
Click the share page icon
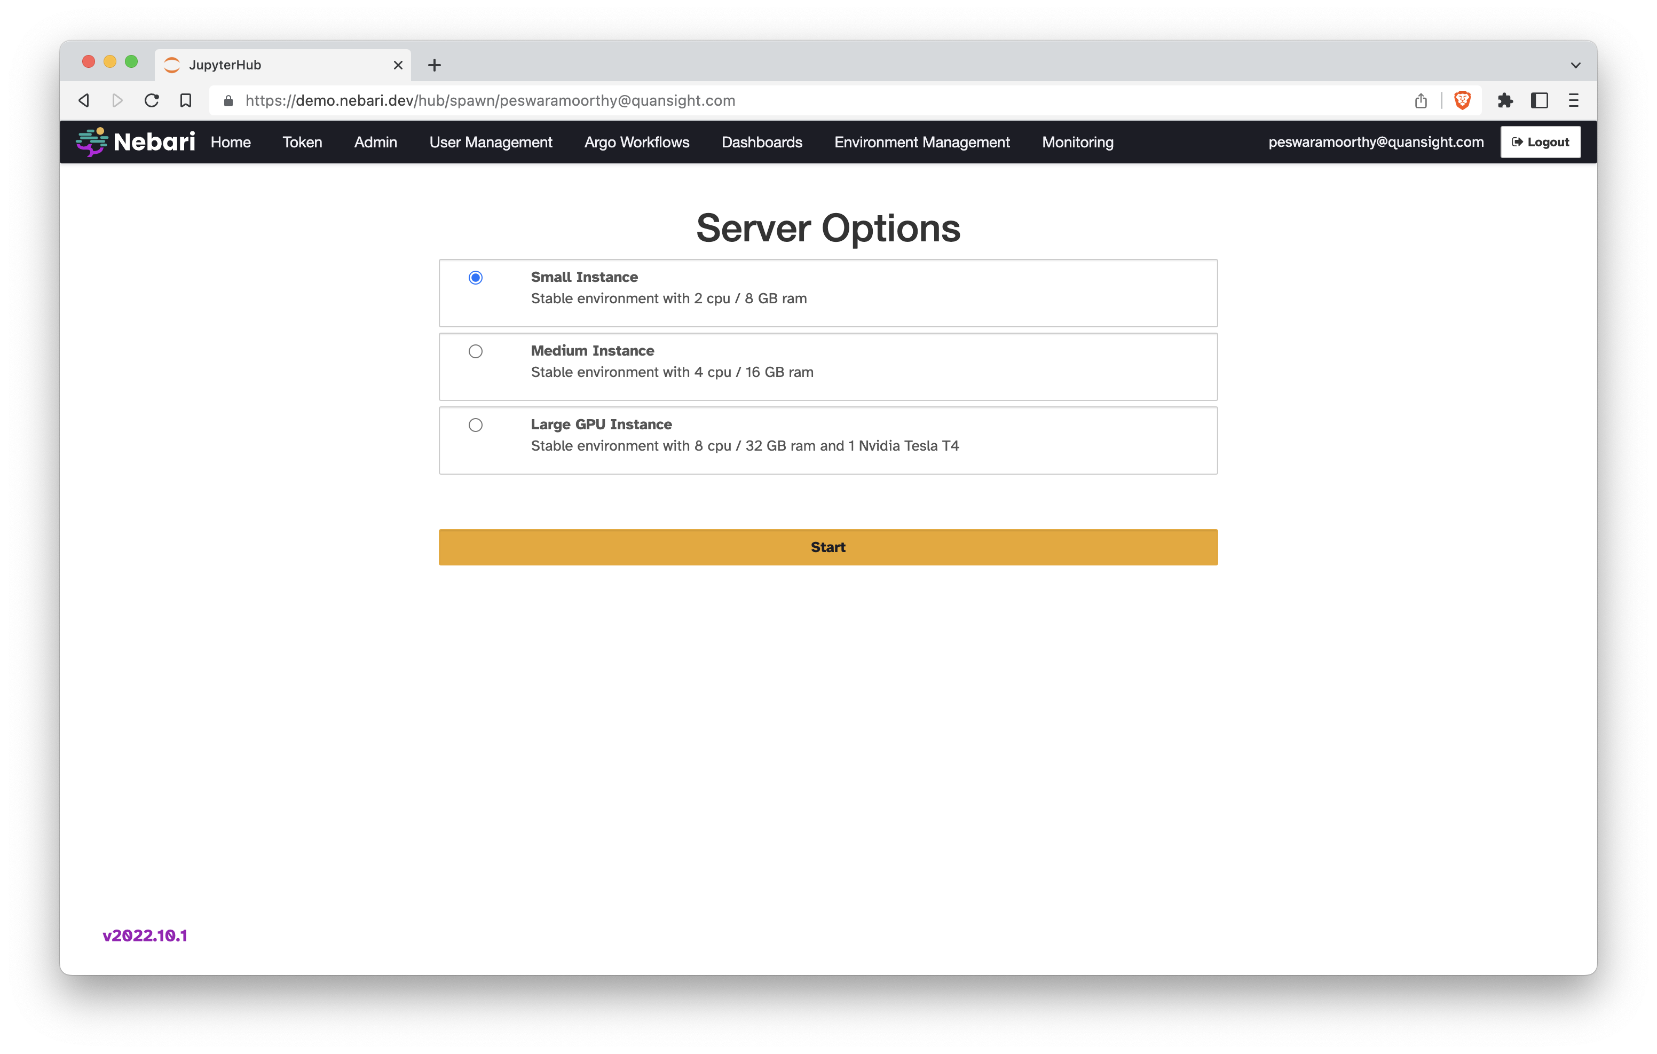click(x=1421, y=100)
